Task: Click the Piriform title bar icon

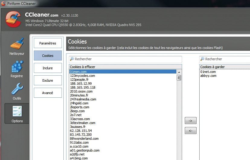Action: click(3, 4)
